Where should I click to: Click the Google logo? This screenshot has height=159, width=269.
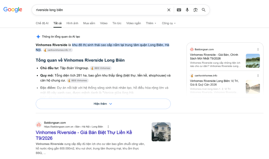13,10
